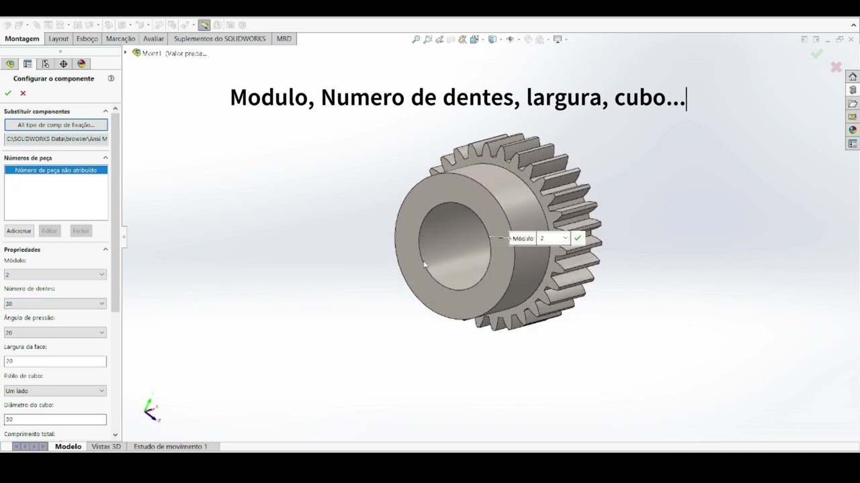Screen dimensions: 860x483
Task: Open MBD ribbon tab
Action: coord(284,39)
